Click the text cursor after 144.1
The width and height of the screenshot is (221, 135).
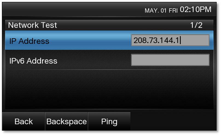coord(181,40)
